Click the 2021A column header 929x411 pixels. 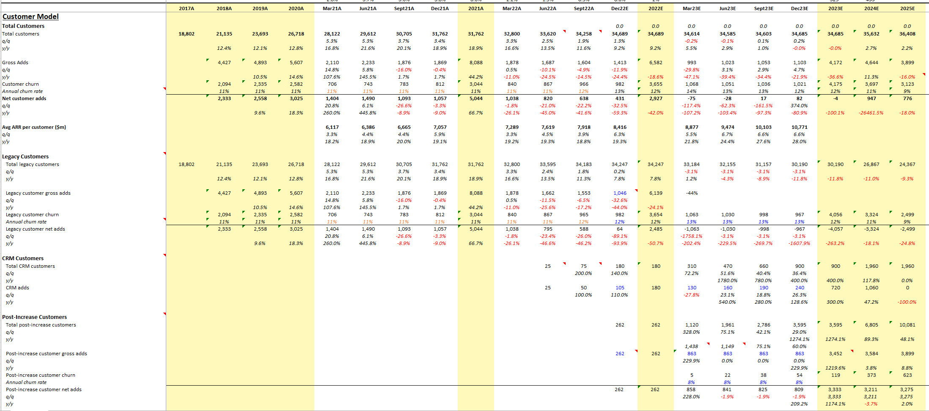click(x=476, y=8)
